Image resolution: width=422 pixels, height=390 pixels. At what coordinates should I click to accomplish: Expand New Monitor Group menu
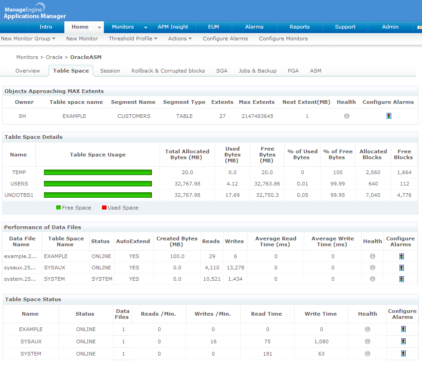pyautogui.click(x=28, y=39)
